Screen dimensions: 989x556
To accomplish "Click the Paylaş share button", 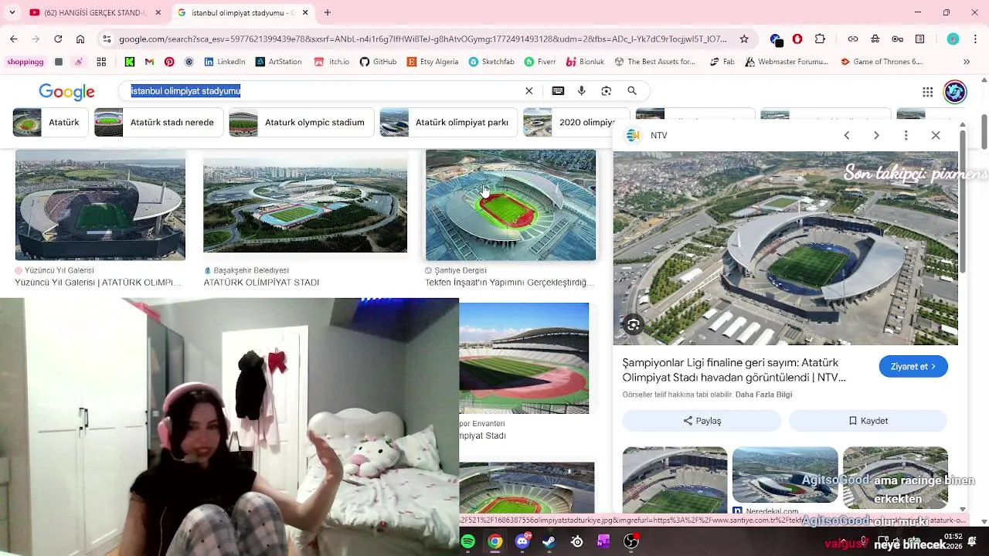I will [702, 421].
